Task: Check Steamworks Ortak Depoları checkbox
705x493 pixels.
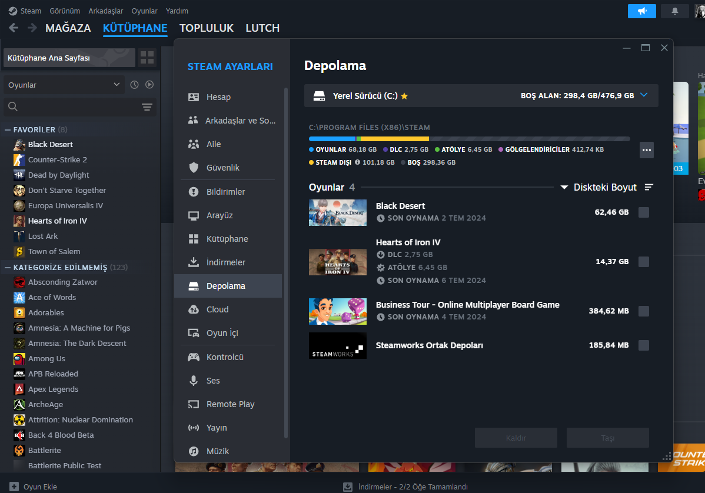Action: [x=644, y=345]
